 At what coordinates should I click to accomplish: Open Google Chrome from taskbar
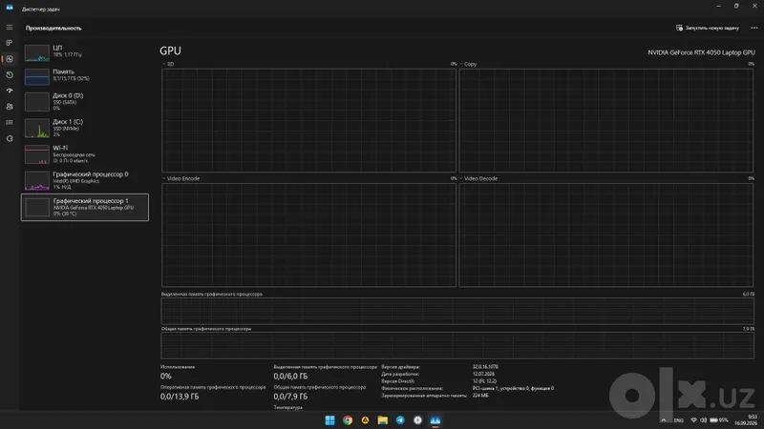coord(348,420)
